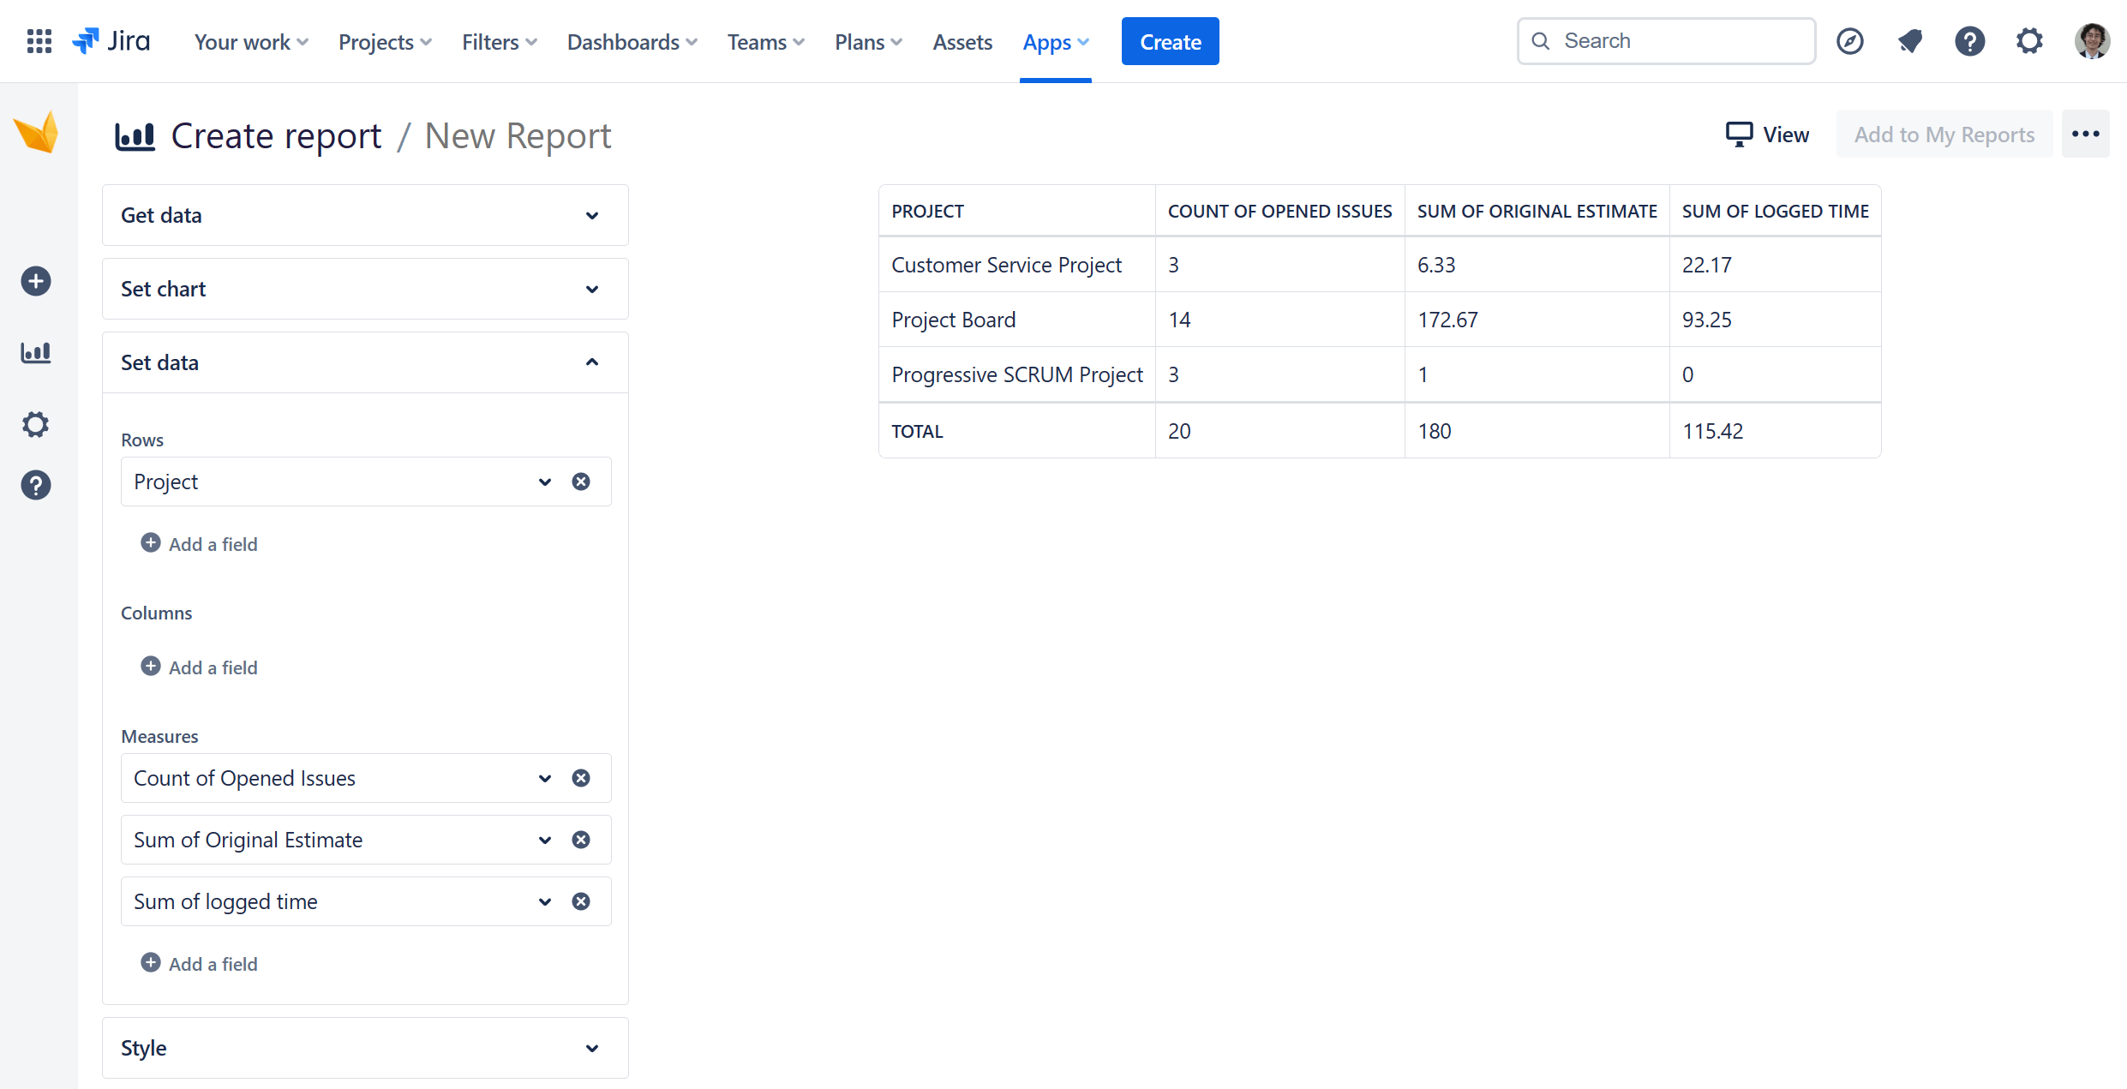Click Add a field under Columns
The width and height of the screenshot is (2127, 1089).
[199, 667]
